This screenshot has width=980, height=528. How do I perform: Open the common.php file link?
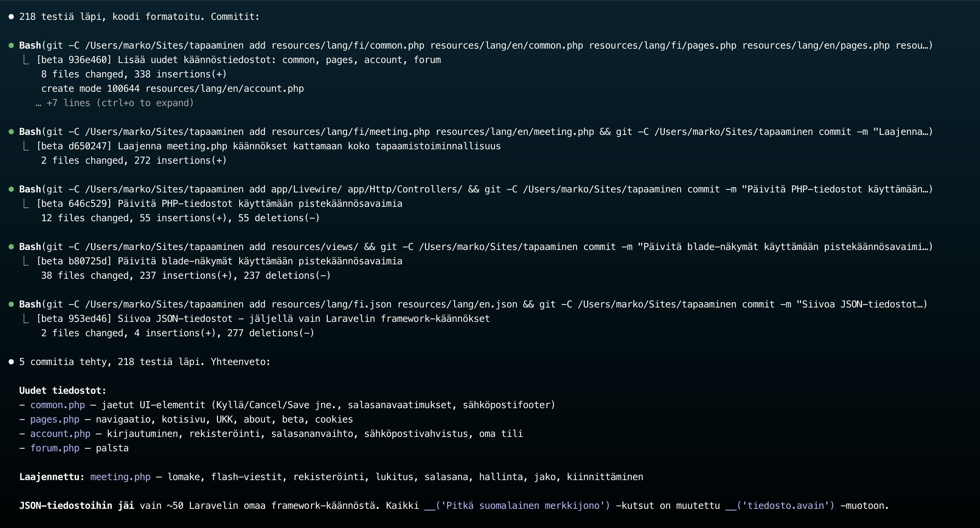click(57, 405)
